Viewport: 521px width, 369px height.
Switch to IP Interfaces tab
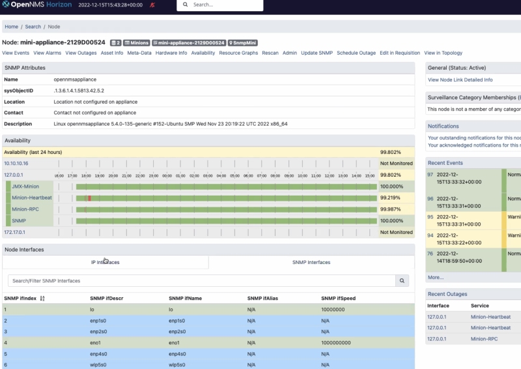[106, 262]
